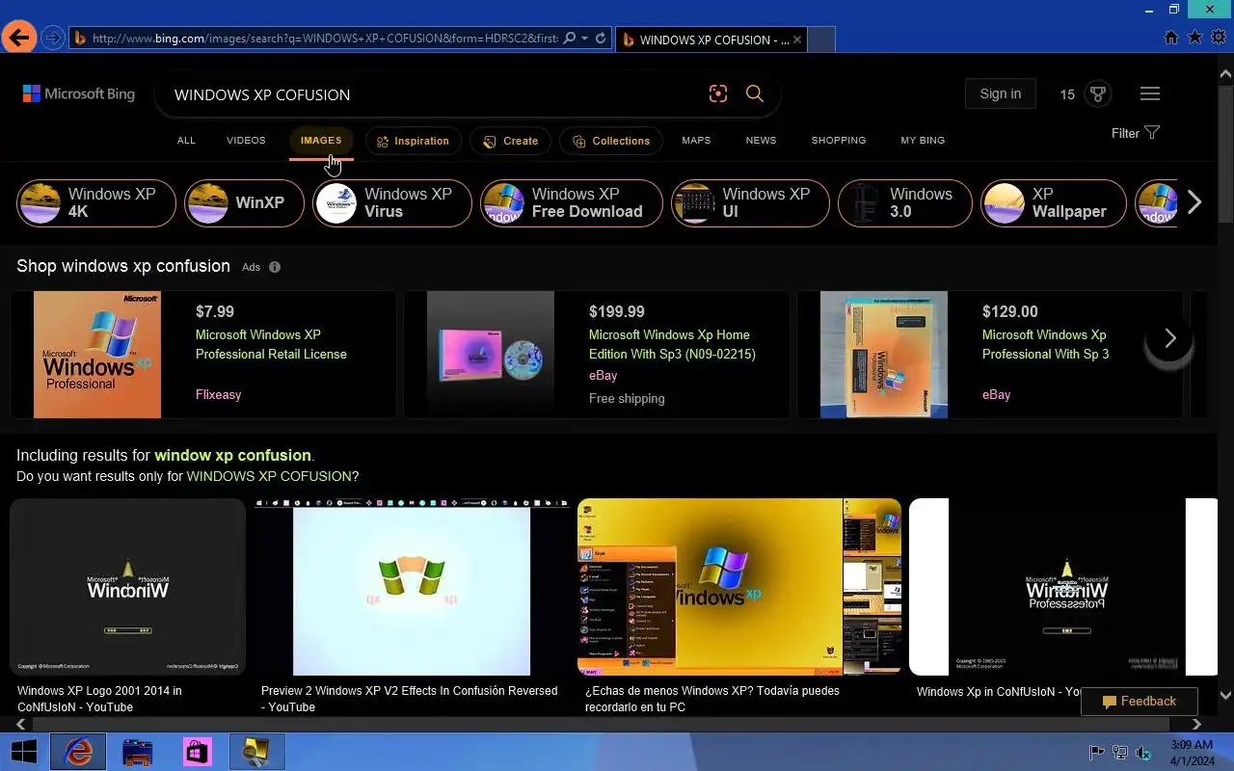Open $199.99 Windows Xp Home Edition link
The image size is (1234, 771).
click(x=672, y=344)
